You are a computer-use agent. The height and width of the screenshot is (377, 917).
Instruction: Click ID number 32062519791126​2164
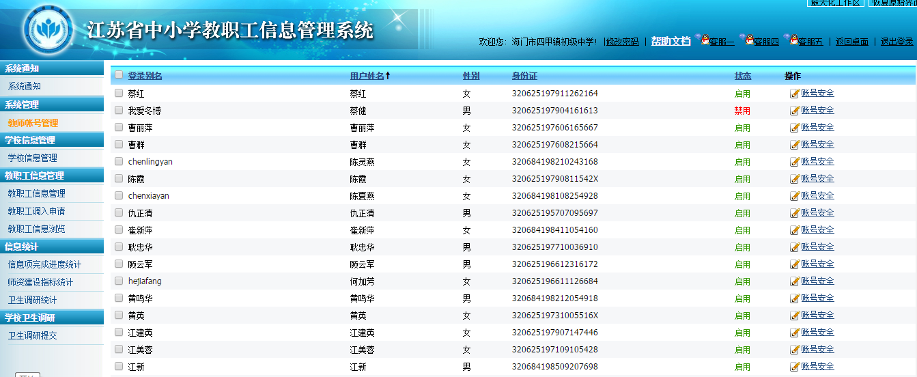click(555, 94)
